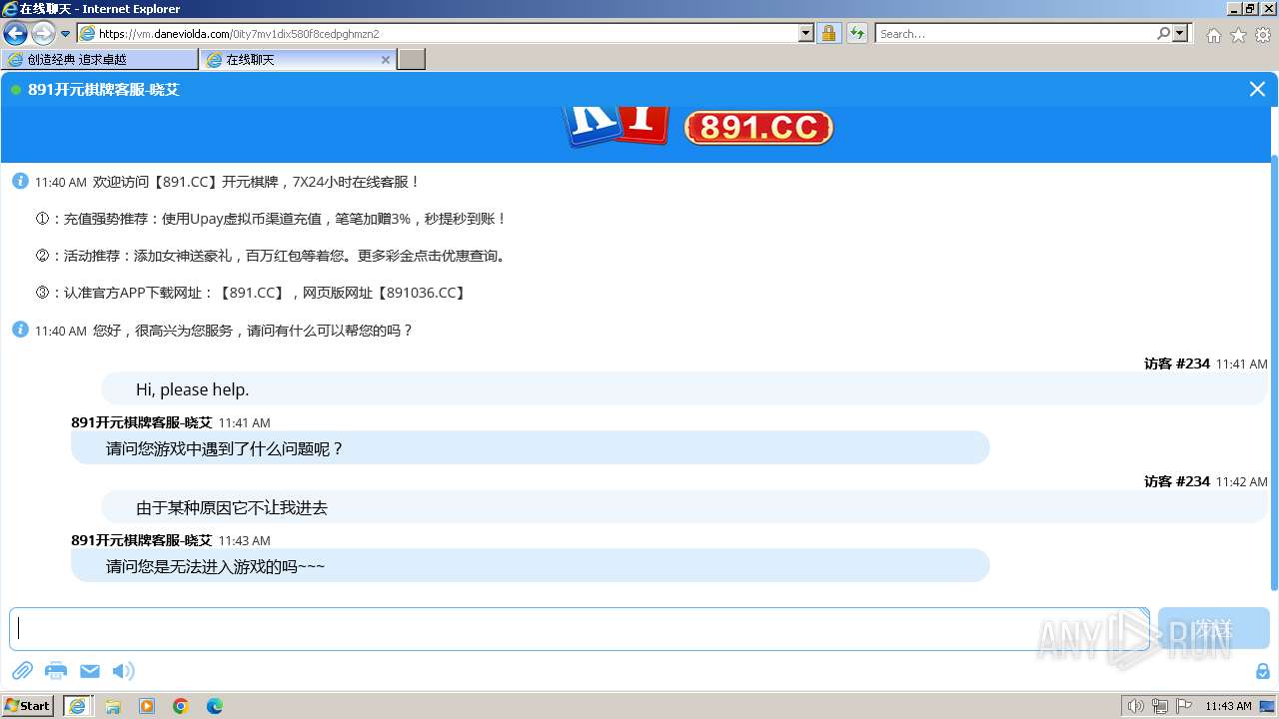Click the tray network icon
The image size is (1279, 719).
point(1160,706)
